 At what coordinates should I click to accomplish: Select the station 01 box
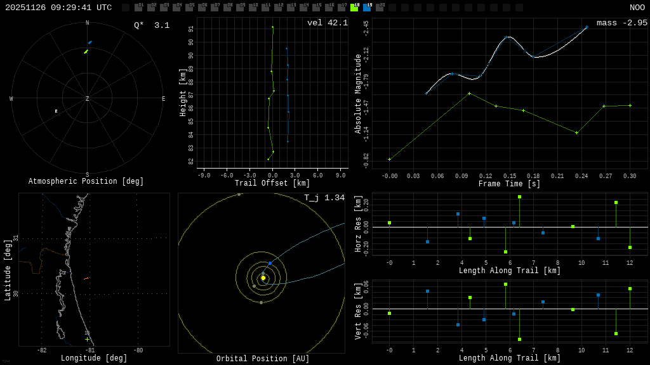138,8
